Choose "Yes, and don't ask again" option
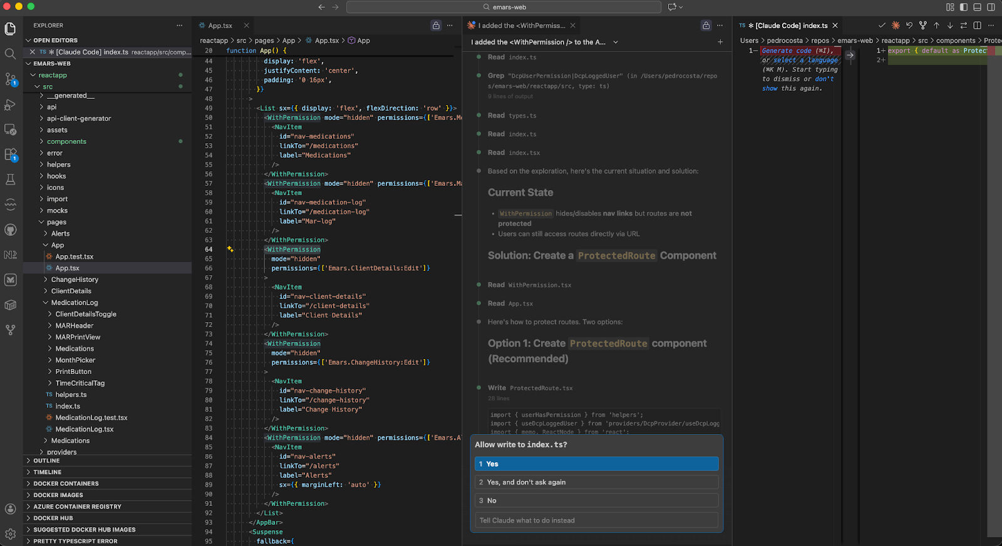Screen dimensions: 1002x546 (596, 482)
